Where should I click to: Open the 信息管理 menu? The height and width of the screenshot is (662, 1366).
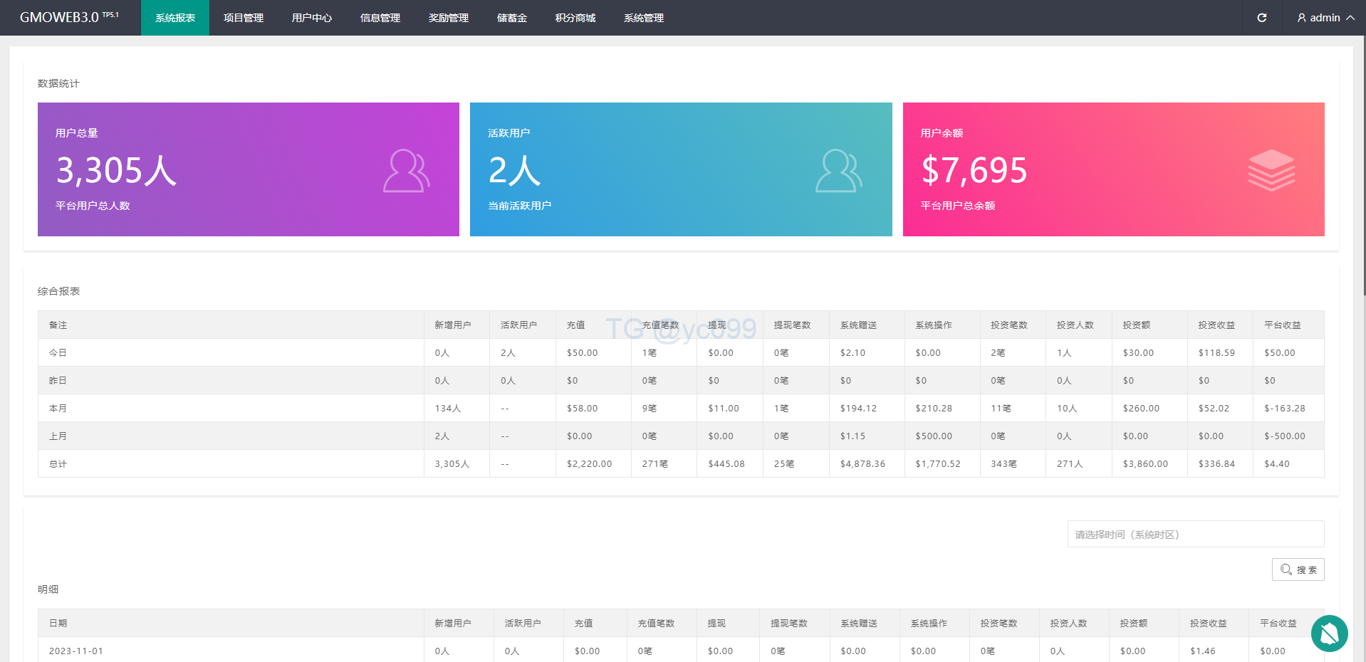click(x=380, y=18)
